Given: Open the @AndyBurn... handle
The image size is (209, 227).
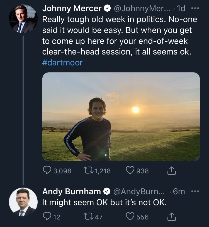Looking at the screenshot, I should [x=139, y=191].
